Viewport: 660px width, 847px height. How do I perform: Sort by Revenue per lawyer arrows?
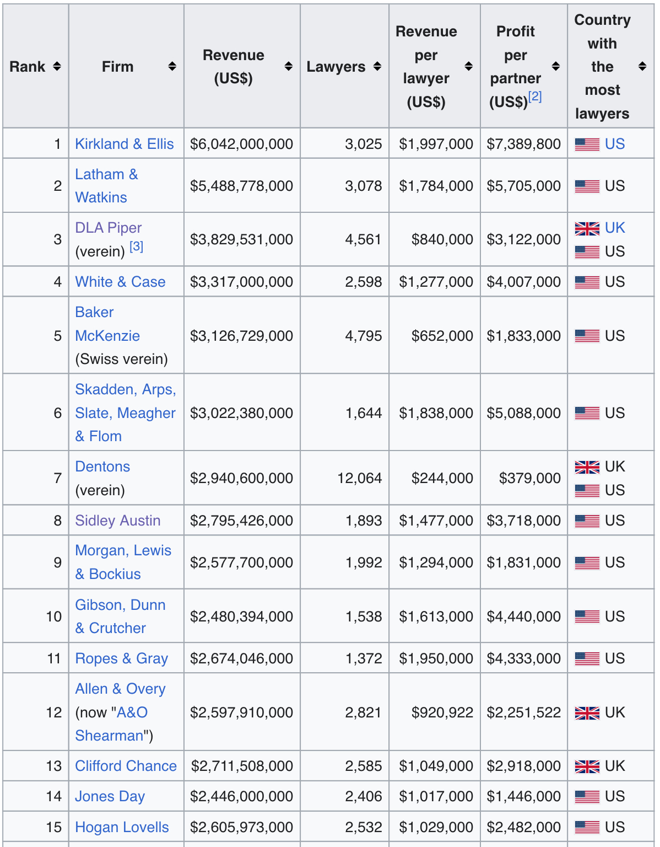tap(469, 67)
